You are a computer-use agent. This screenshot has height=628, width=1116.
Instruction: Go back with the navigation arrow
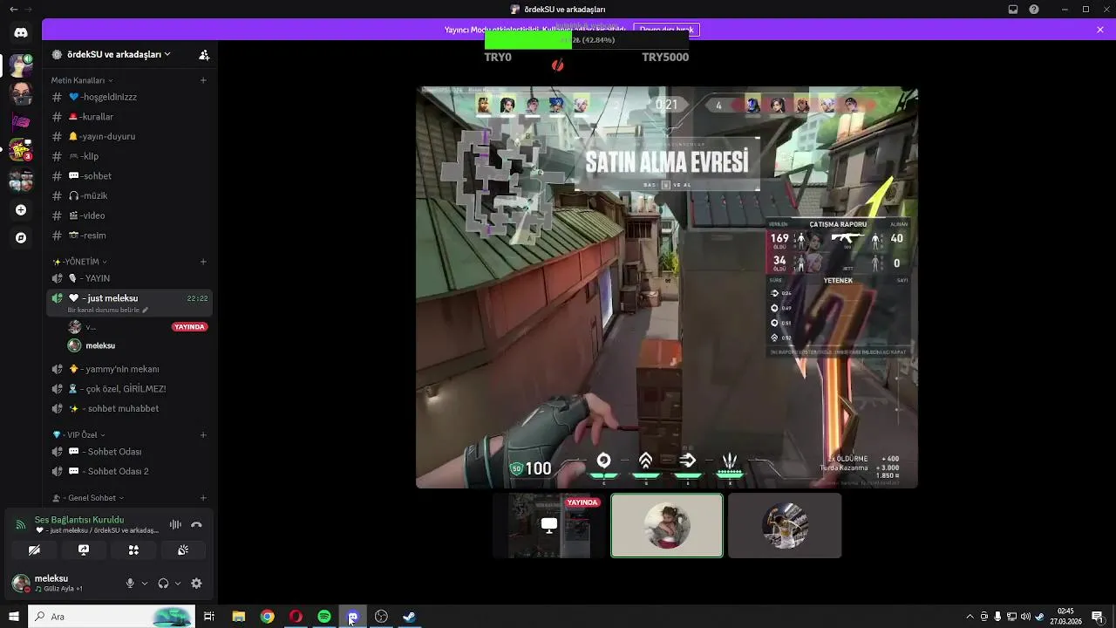13,10
